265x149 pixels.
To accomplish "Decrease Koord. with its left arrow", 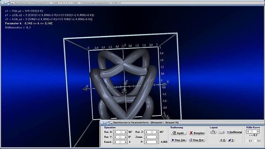I will pos(115,142).
